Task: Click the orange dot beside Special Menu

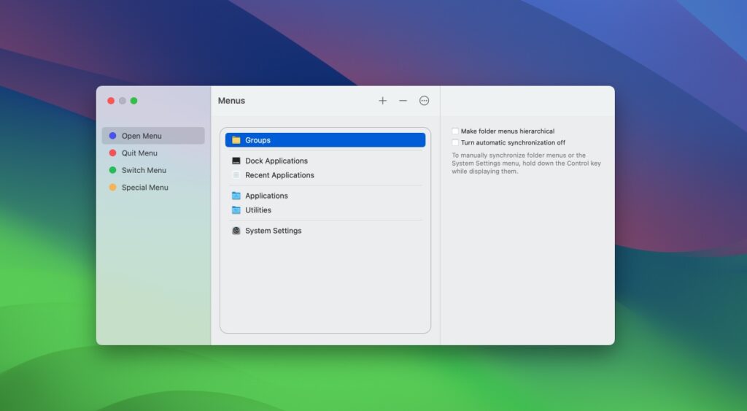Action: click(113, 188)
